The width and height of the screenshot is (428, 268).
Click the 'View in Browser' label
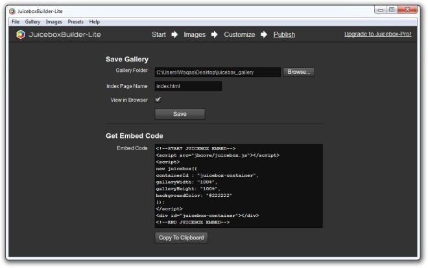pos(129,100)
